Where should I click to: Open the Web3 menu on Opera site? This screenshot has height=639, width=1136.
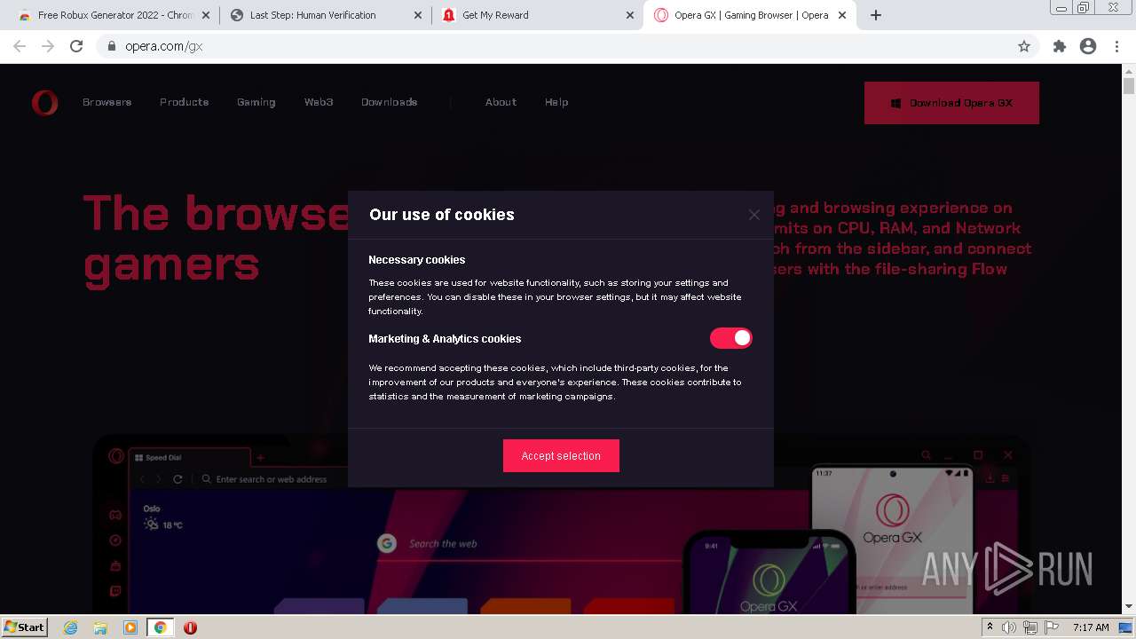point(319,102)
